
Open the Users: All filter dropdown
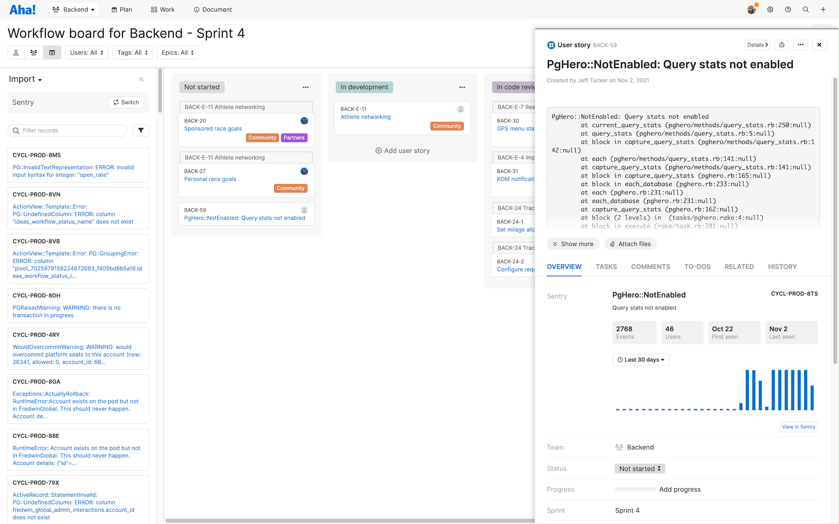point(87,52)
